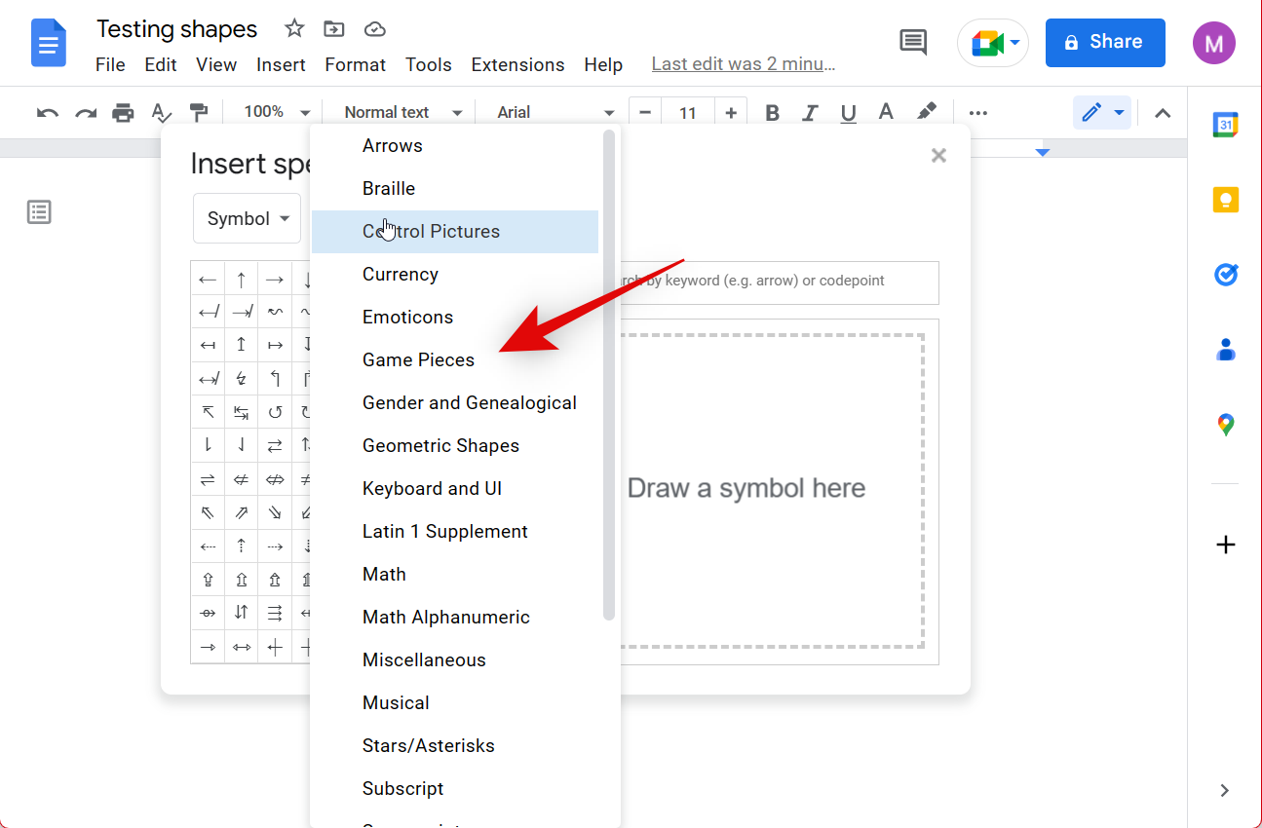
Task: Open the File menu
Action: (x=110, y=64)
